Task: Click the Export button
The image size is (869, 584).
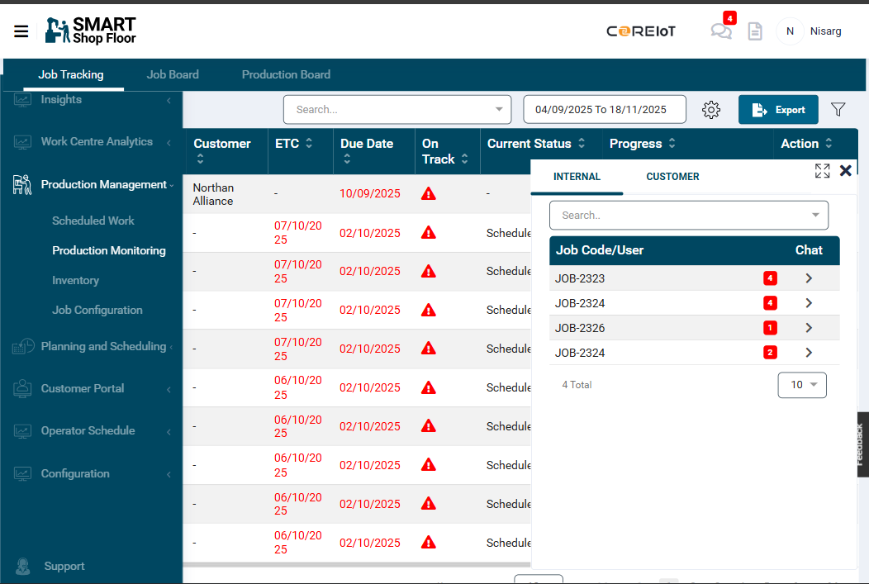Action: [x=778, y=110]
